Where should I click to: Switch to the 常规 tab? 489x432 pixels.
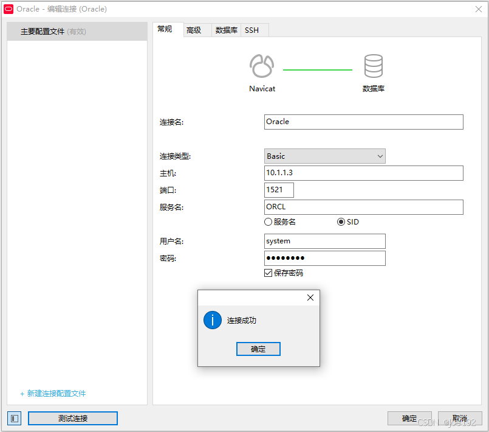pyautogui.click(x=168, y=30)
